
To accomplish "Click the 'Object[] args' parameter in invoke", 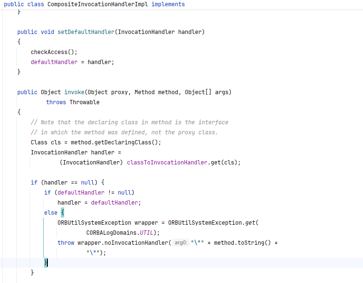I will point(206,92).
